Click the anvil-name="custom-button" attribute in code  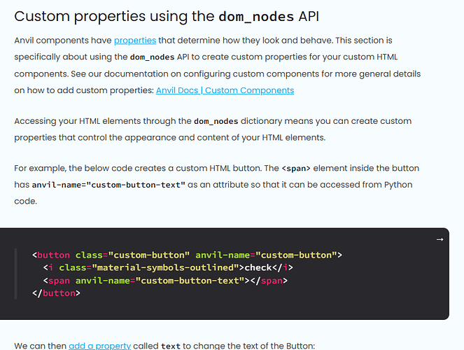tap(266, 255)
